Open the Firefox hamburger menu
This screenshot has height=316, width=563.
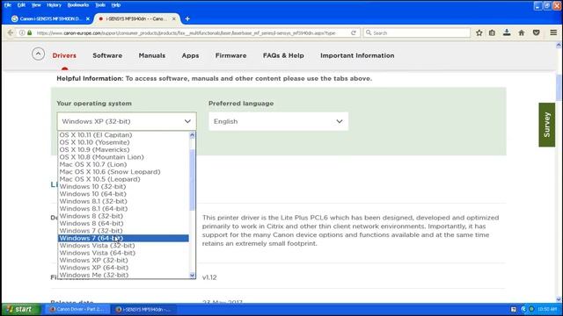tap(553, 32)
